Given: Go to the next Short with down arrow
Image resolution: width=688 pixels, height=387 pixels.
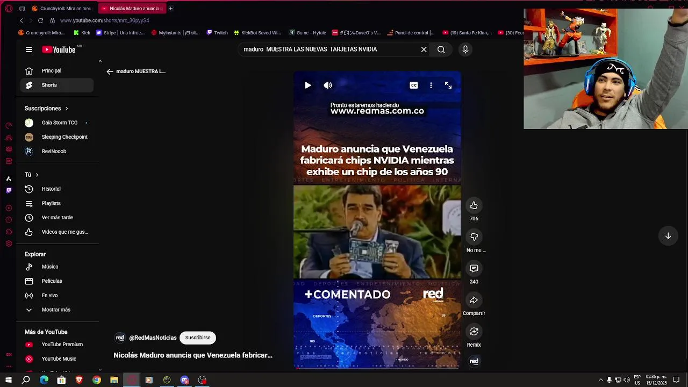Looking at the screenshot, I should [x=668, y=236].
